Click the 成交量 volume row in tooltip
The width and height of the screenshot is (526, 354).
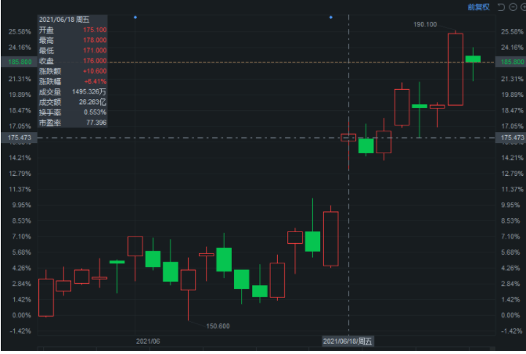(x=72, y=91)
